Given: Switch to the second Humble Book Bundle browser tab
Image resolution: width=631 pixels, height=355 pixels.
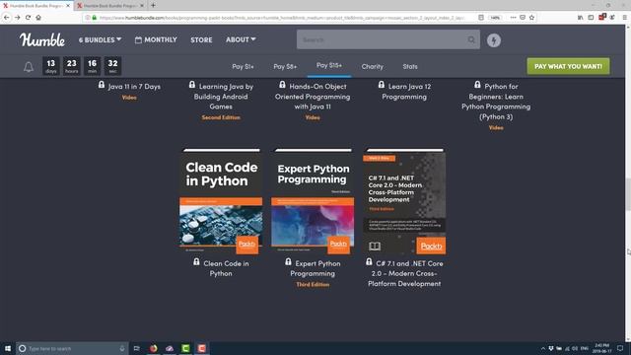Looking at the screenshot, I should coord(109,6).
